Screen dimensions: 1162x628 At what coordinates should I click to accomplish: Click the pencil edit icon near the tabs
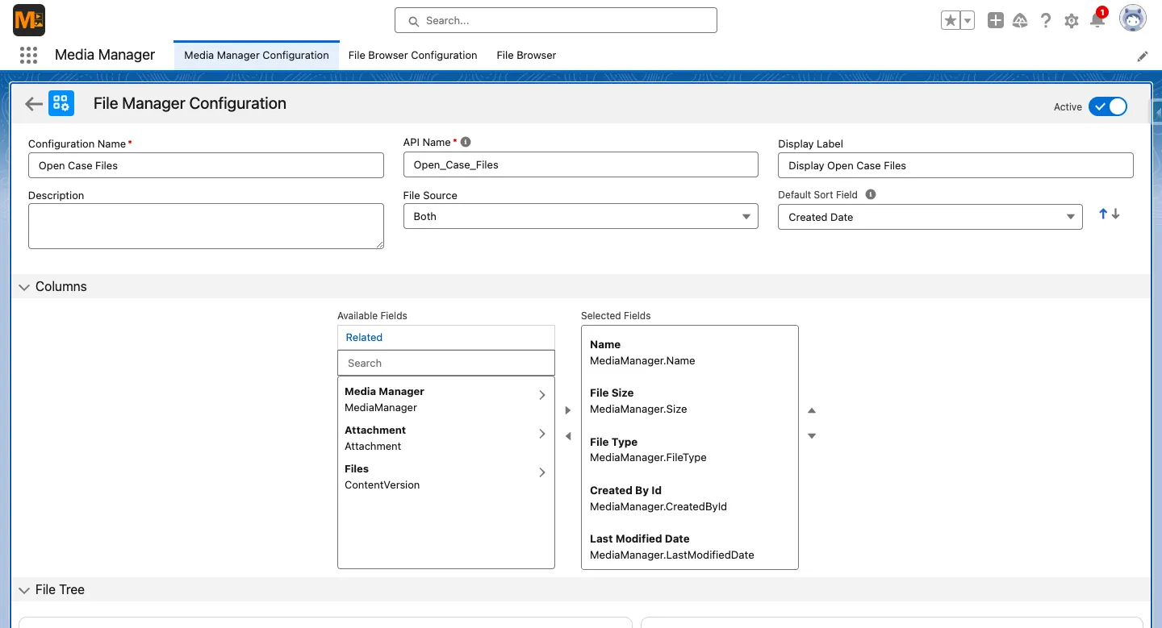[x=1143, y=56]
